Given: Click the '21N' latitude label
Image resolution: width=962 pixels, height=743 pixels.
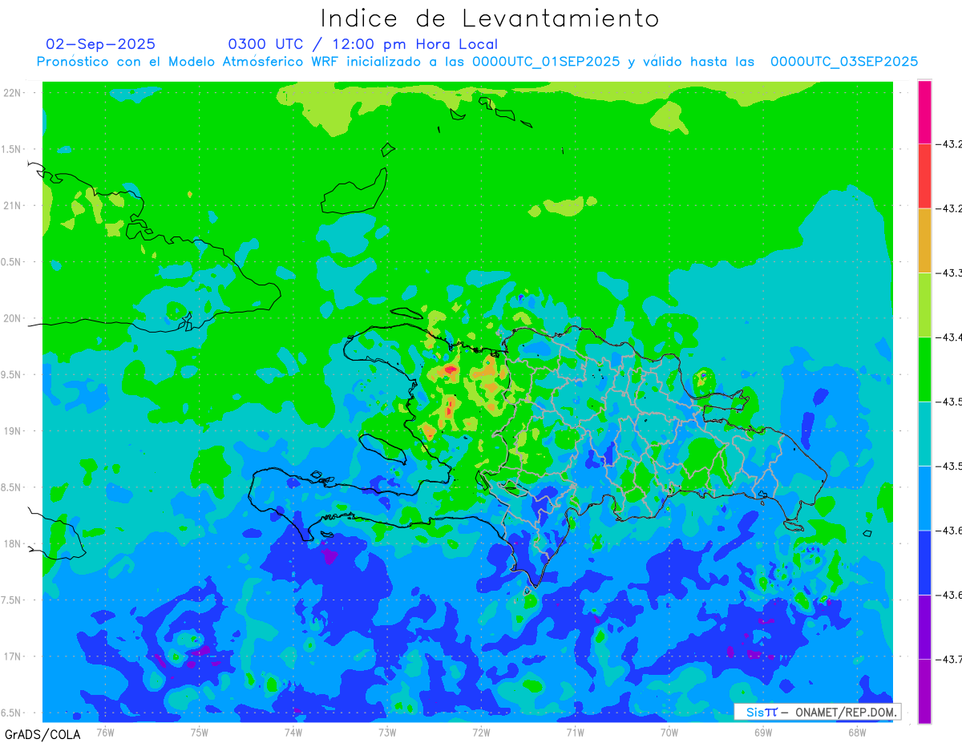Looking at the screenshot, I should tap(13, 205).
